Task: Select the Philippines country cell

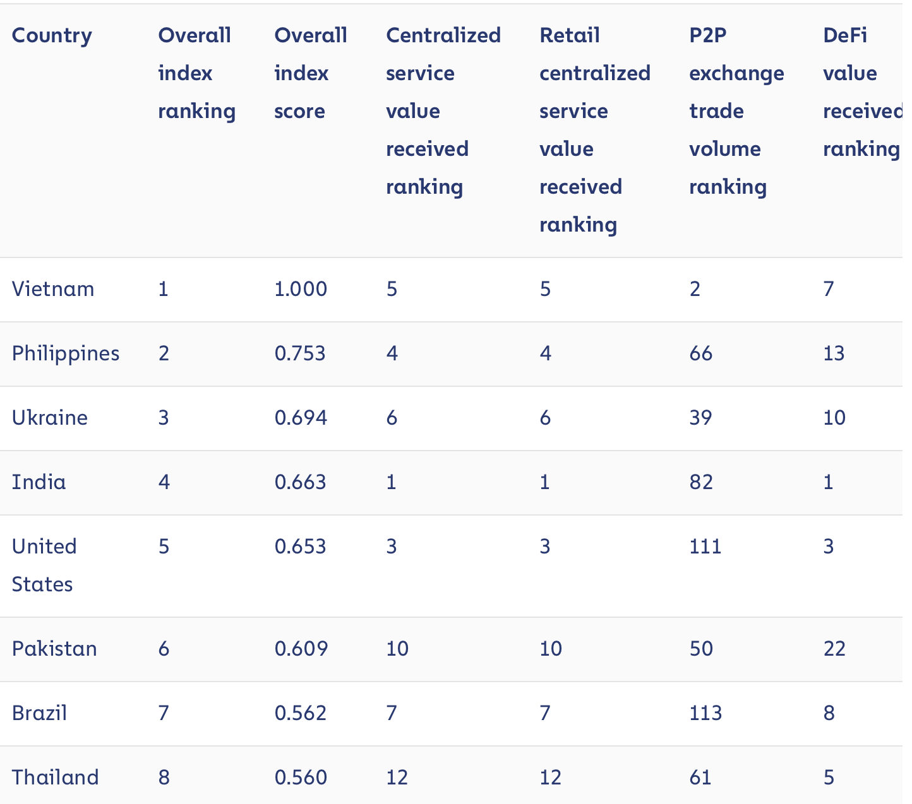Action: 66,353
